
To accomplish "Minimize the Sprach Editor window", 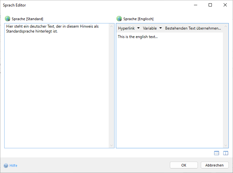I will click(x=195, y=5).
